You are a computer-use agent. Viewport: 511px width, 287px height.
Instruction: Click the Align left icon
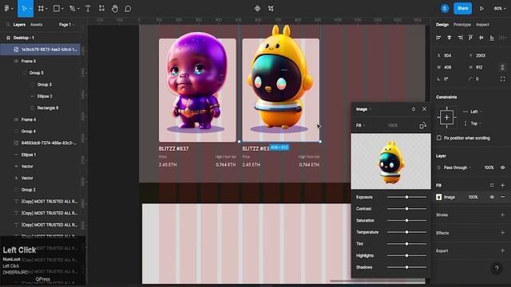[x=438, y=37]
